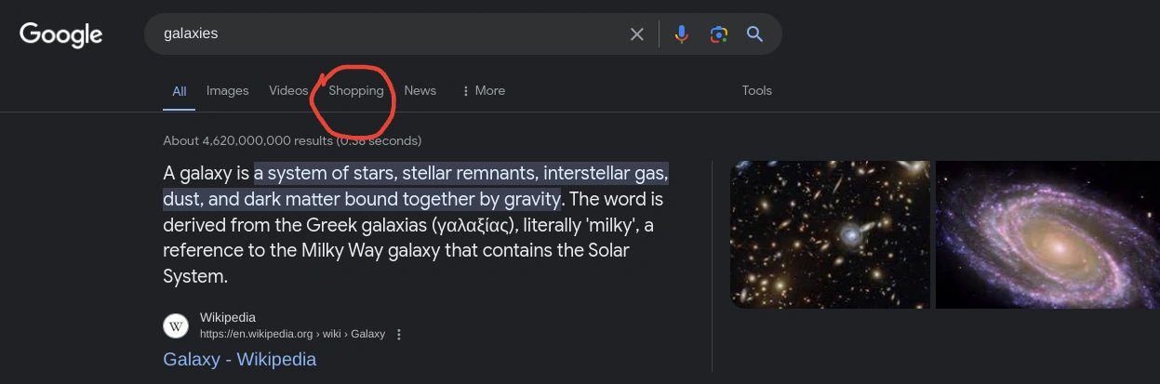Click the Wikipedia source name
The image size is (1160, 384).
(x=228, y=318)
